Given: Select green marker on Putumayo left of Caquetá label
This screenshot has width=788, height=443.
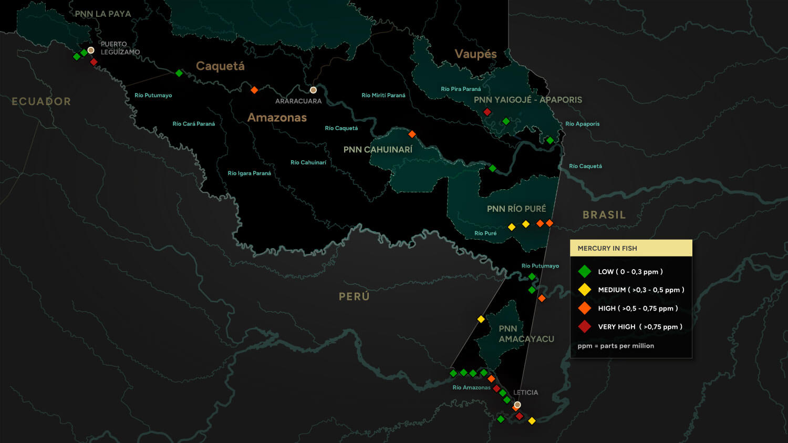Looking at the screenshot, I should 179,73.
